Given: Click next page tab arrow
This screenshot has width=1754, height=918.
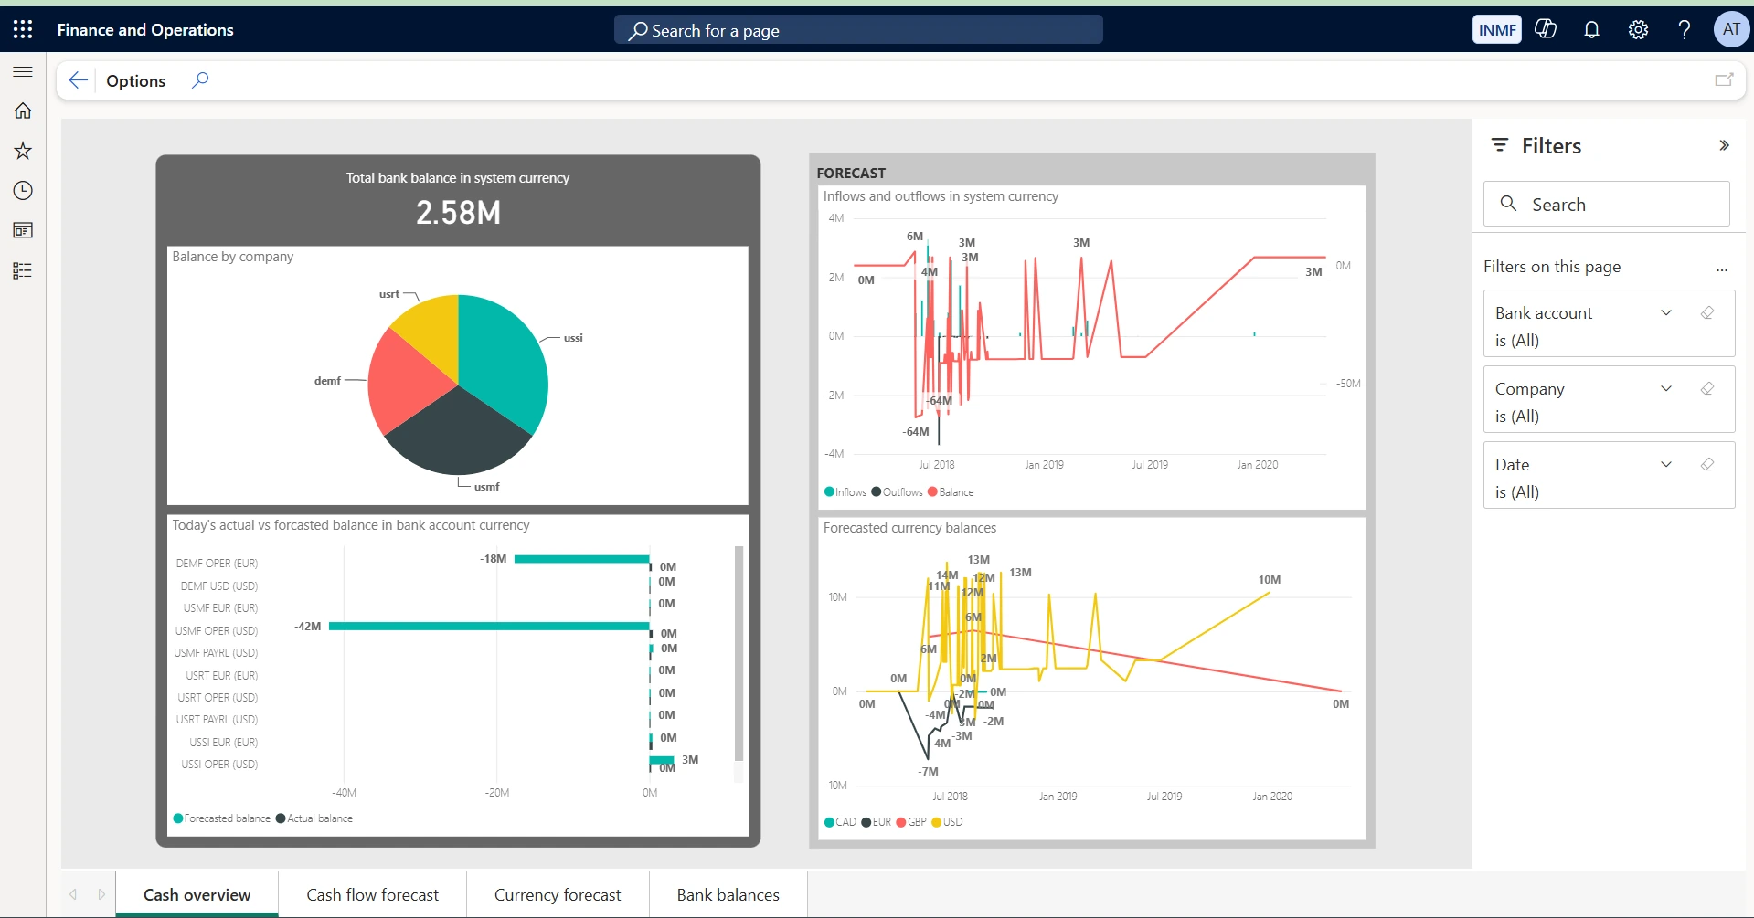Looking at the screenshot, I should (x=101, y=894).
